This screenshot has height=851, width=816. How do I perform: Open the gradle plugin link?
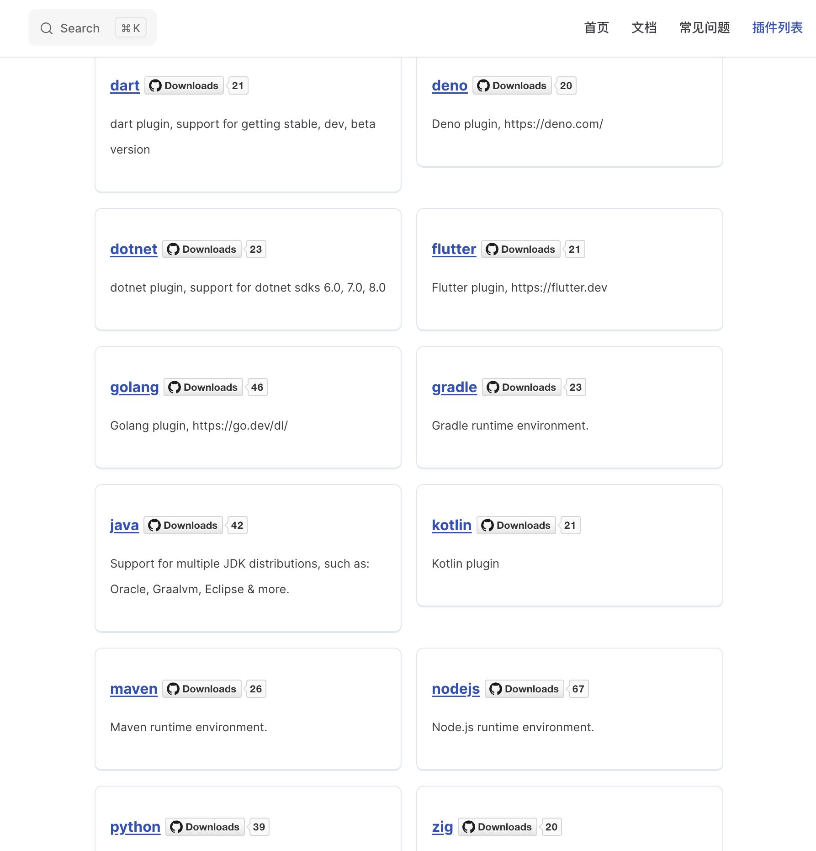click(x=454, y=387)
